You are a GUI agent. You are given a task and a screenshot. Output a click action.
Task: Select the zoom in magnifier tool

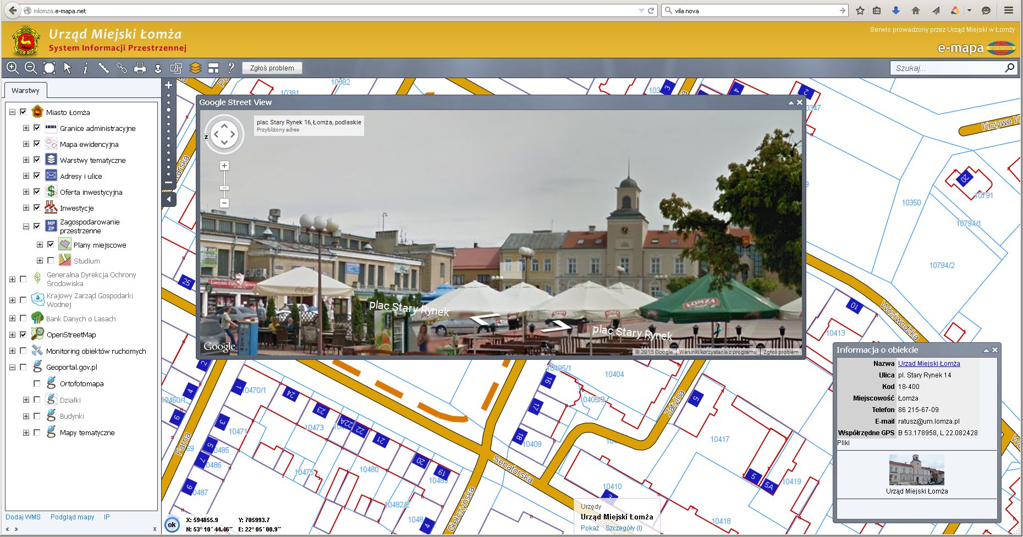pos(12,68)
